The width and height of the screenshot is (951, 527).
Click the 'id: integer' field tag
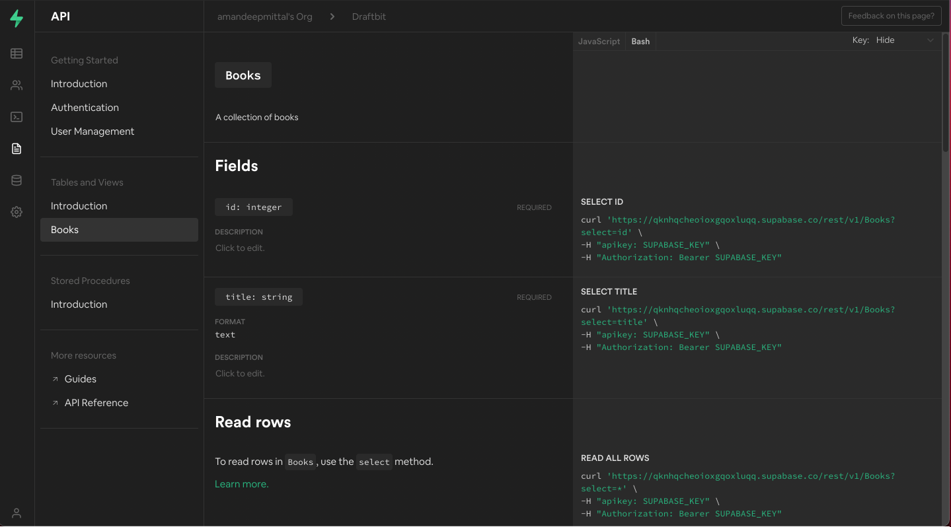coord(254,207)
